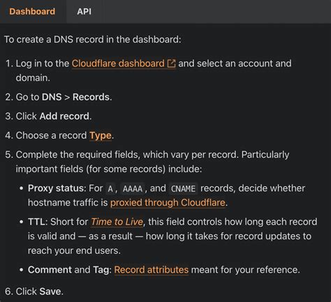Click the bold TTL label
This screenshot has height=302, width=331.
(36, 222)
